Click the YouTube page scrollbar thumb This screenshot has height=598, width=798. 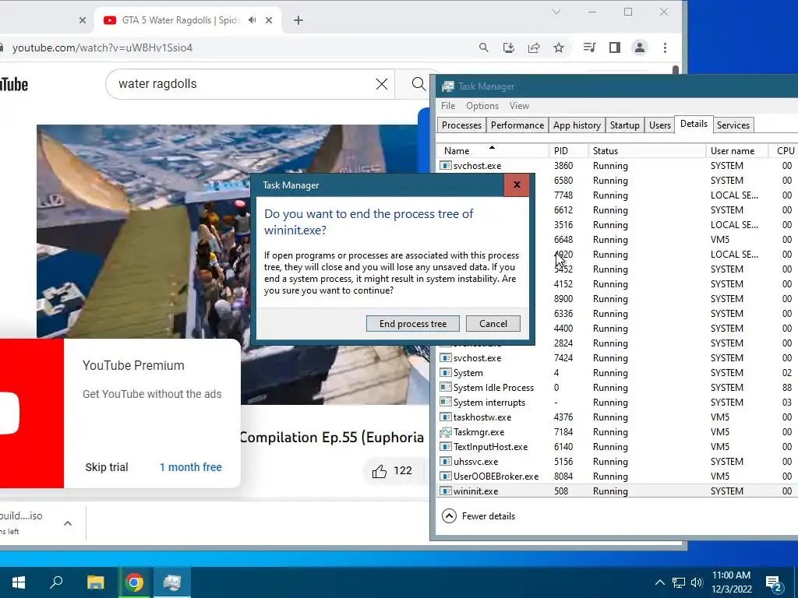[x=676, y=69]
